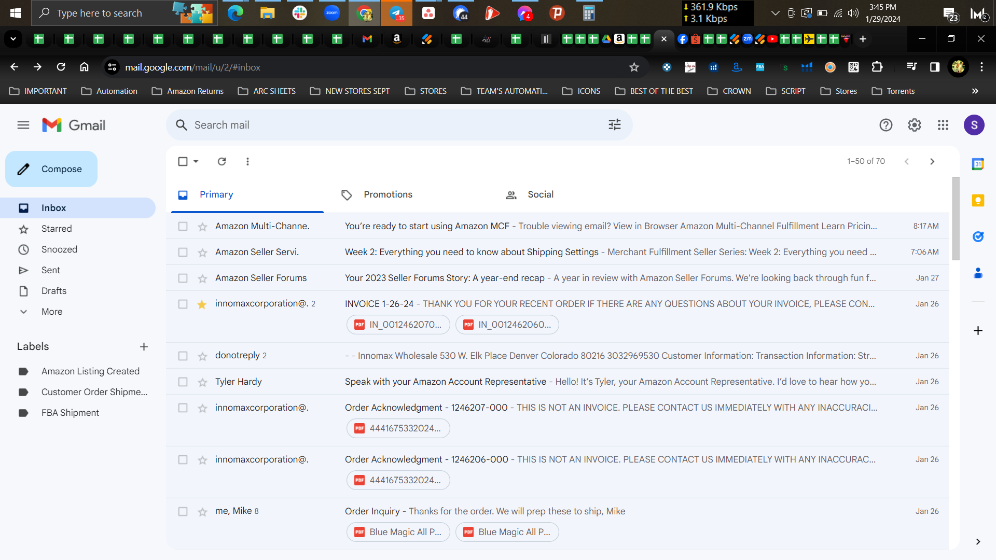Open the Sent folder
996x560 pixels.
51,270
